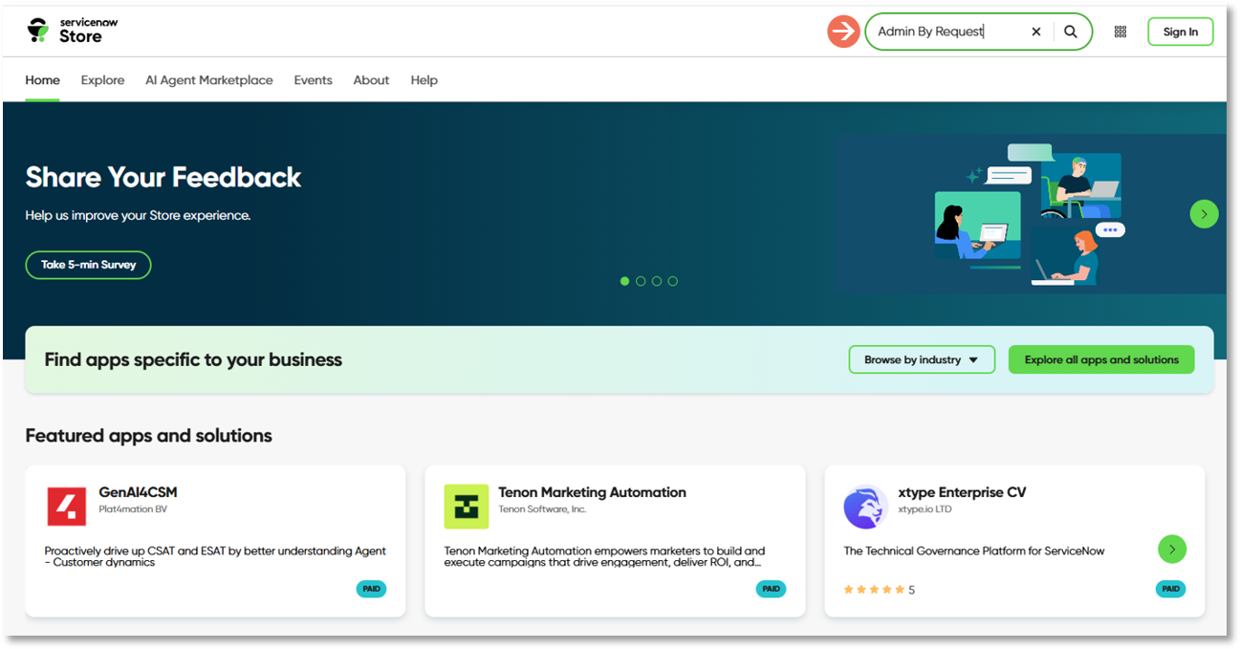Open the AI Agent Marketplace tab

click(x=209, y=80)
